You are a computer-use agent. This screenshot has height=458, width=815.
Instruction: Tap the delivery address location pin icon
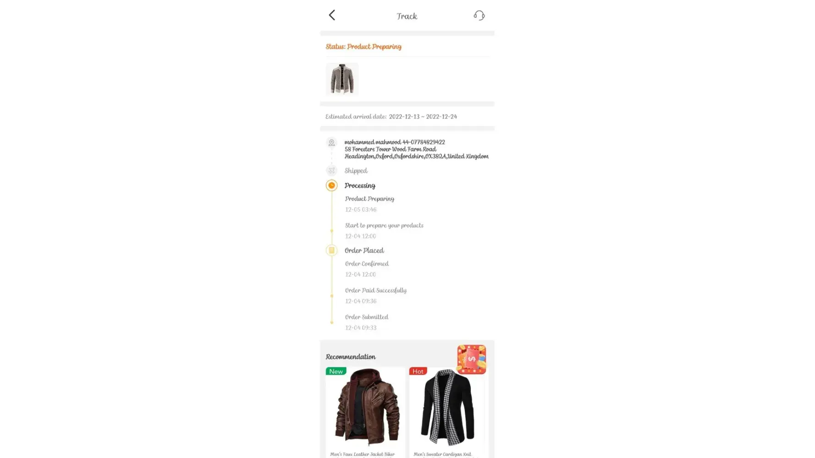[x=331, y=142]
